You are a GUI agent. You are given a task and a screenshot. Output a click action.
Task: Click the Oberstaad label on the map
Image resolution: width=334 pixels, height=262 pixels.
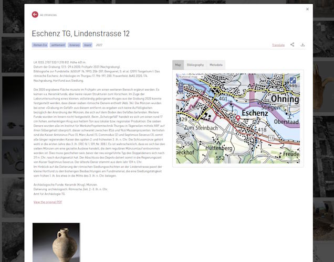[x=286, y=122]
